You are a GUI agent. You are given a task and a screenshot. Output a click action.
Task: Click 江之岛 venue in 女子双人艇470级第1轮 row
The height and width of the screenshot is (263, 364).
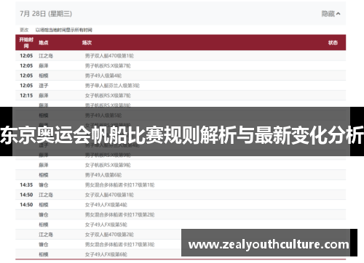[x=46, y=195]
